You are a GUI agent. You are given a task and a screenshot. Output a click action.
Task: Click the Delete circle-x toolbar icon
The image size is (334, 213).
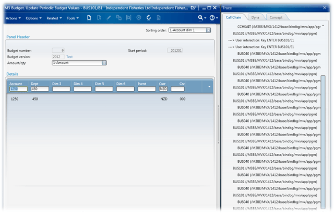(139, 18)
